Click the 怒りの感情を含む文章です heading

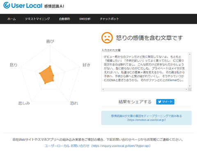(149, 38)
